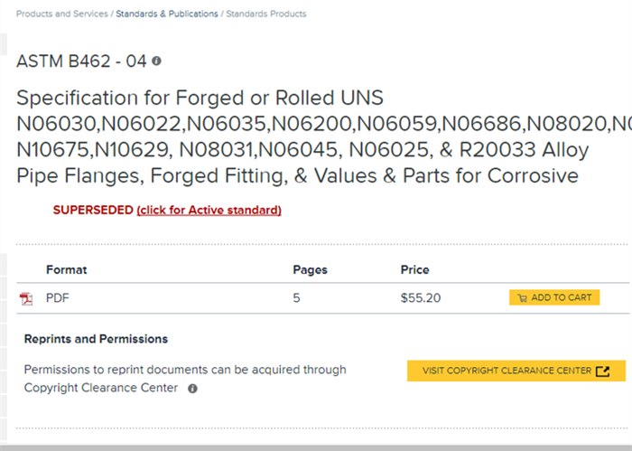632x451 pixels.
Task: Go to Standards & Publications breadcrumb
Action: 167,14
